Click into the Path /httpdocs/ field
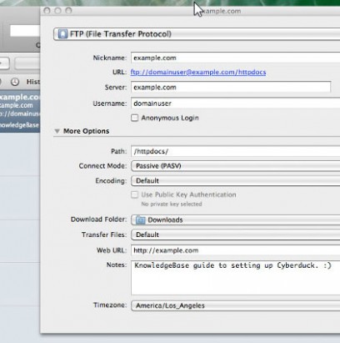This screenshot has width=340, height=343. pos(236,151)
